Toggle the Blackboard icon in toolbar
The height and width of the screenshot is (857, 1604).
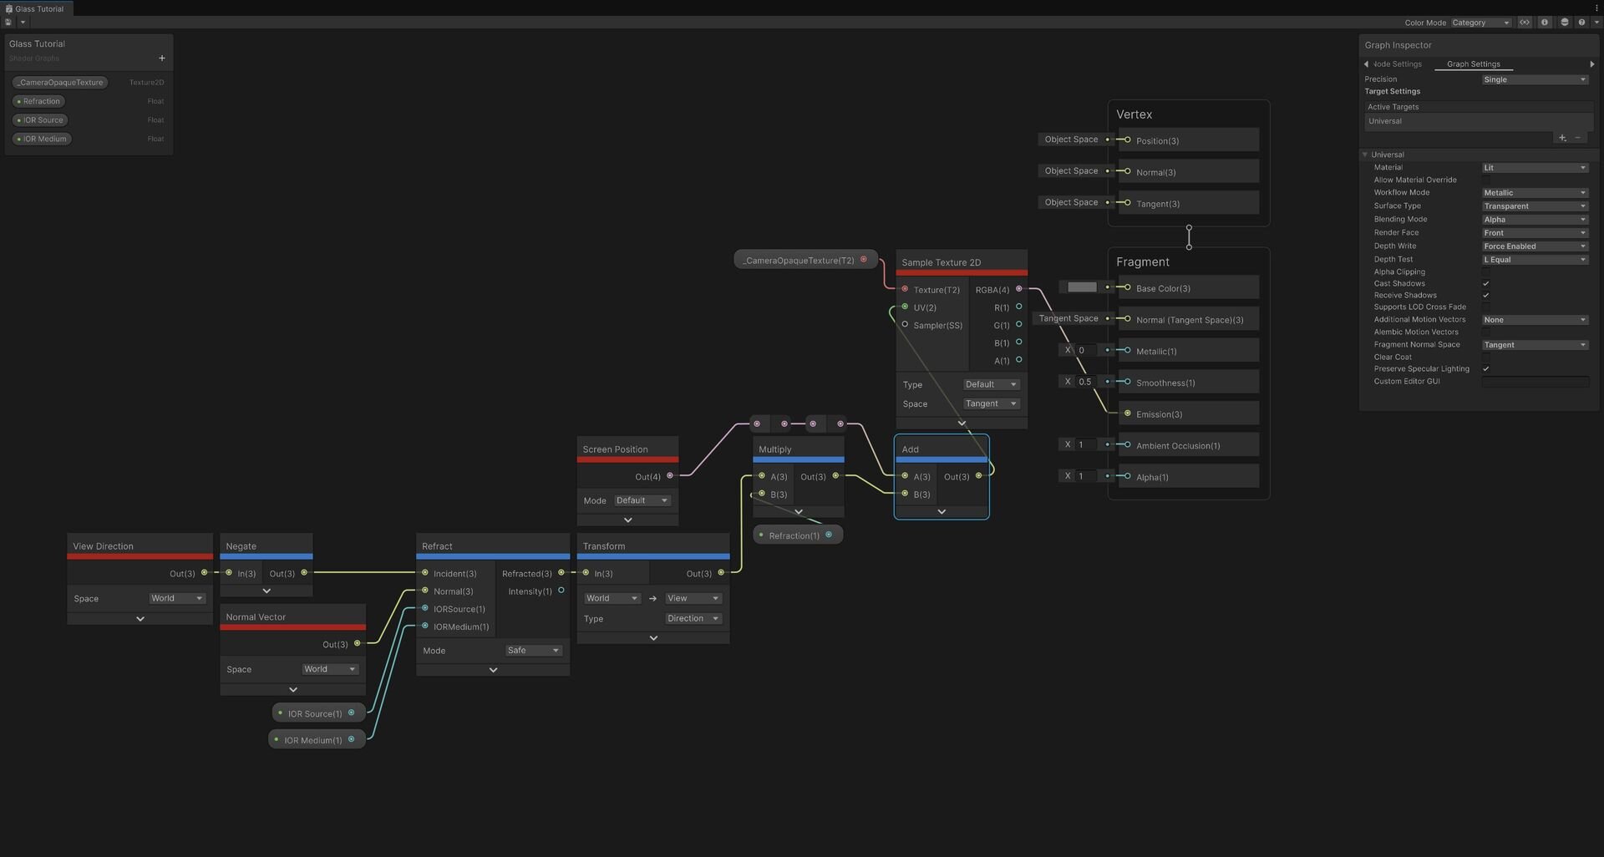[1525, 23]
